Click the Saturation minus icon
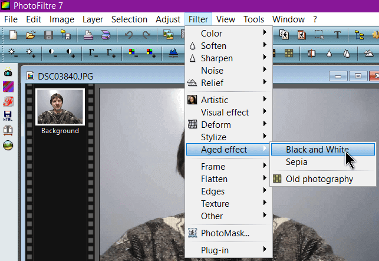Screen dimensions: 379x261 (134, 54)
